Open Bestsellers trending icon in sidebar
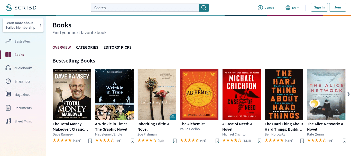Viewport: 351px width, 156px height. [x=8, y=41]
